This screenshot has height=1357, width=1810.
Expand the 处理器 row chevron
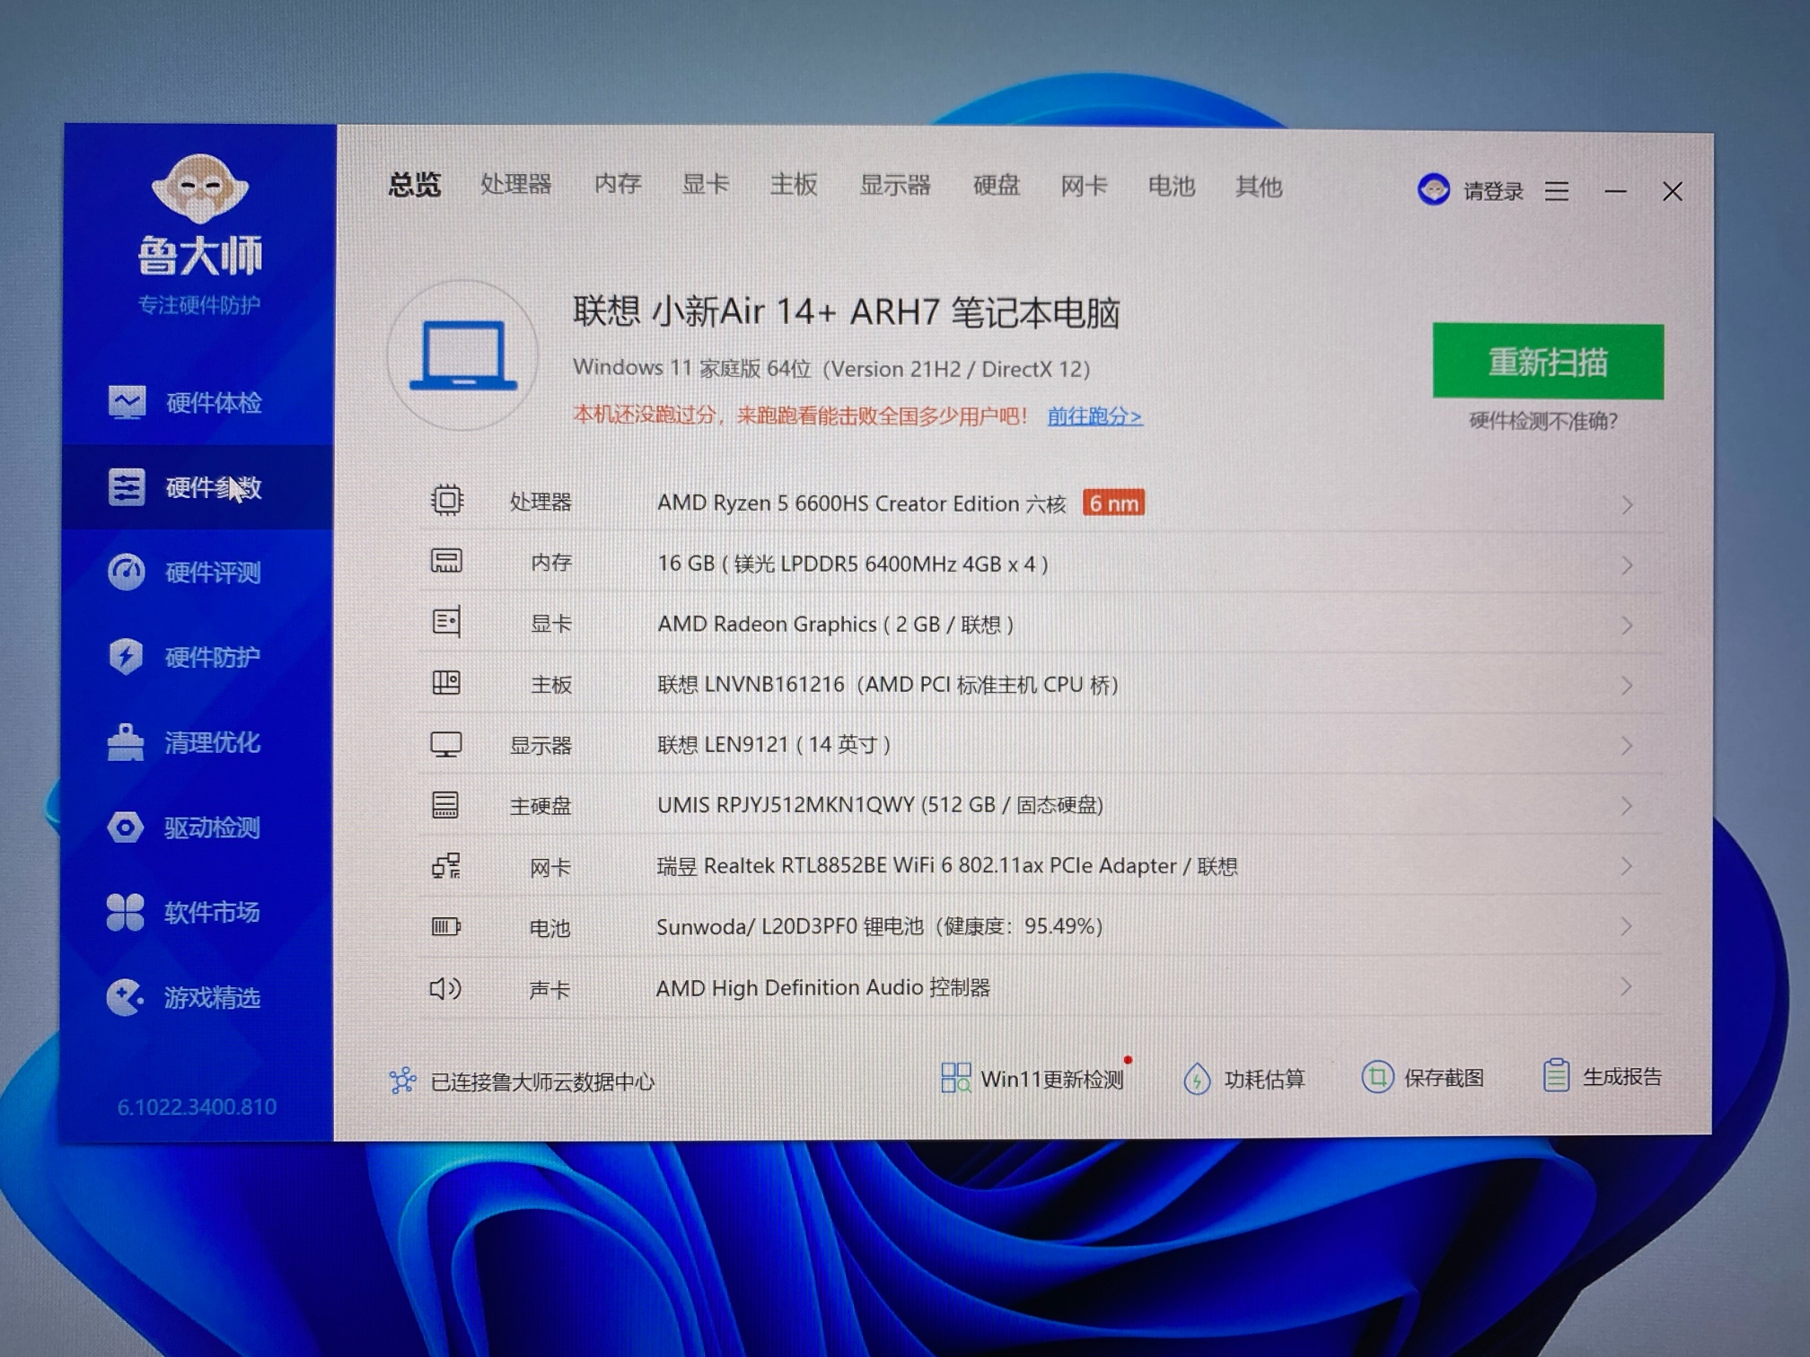click(x=1627, y=505)
